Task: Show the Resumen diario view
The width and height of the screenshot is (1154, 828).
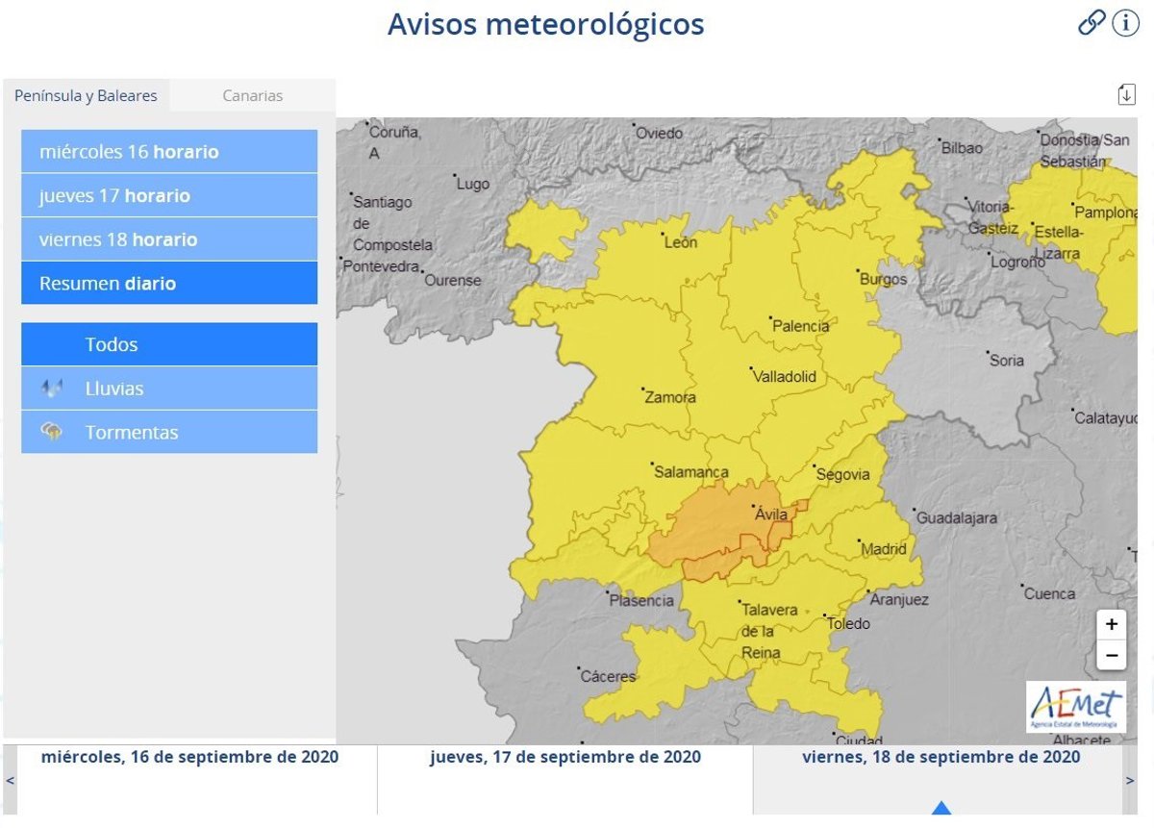Action: point(169,284)
